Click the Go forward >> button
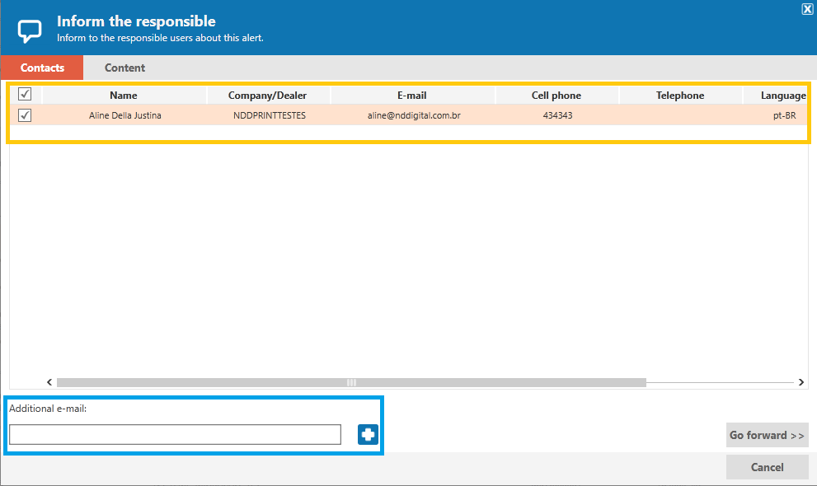The width and height of the screenshot is (817, 486). pyautogui.click(x=767, y=435)
